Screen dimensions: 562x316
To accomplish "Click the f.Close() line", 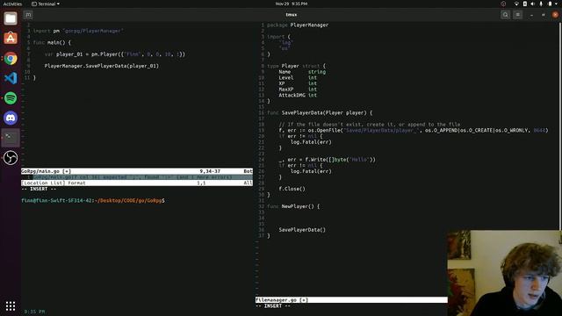I will coord(292,189).
